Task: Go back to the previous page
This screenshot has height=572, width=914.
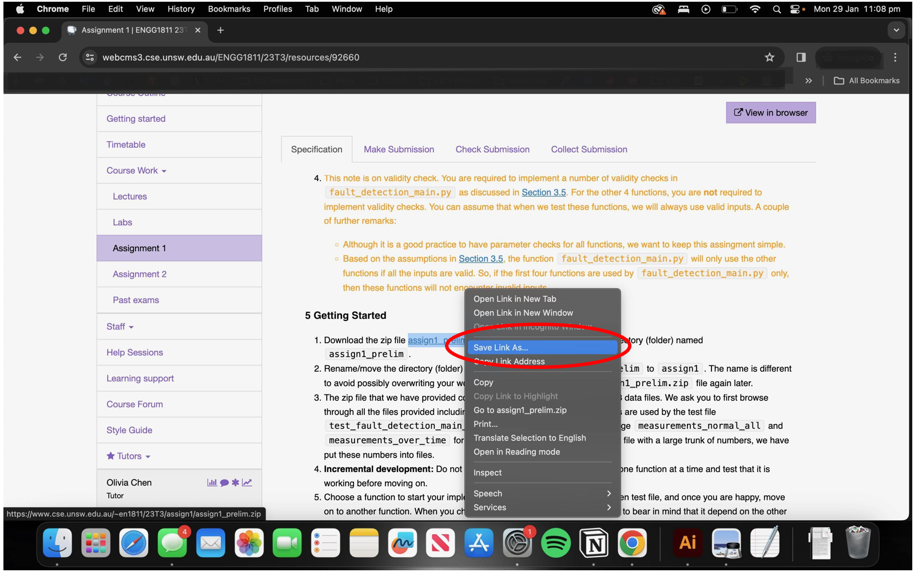Action: click(18, 57)
